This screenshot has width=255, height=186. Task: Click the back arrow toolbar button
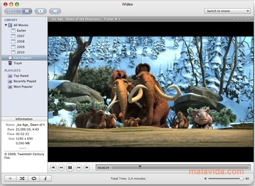point(55,11)
